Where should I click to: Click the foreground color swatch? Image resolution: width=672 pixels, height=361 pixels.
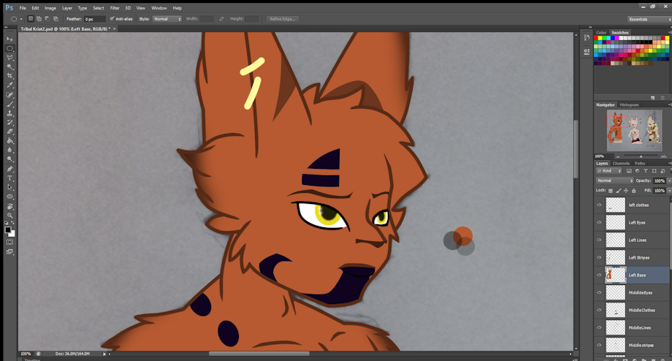click(8, 229)
